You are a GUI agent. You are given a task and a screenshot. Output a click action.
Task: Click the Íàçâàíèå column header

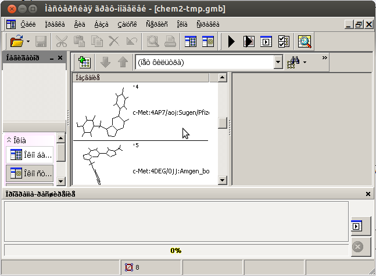141,78
